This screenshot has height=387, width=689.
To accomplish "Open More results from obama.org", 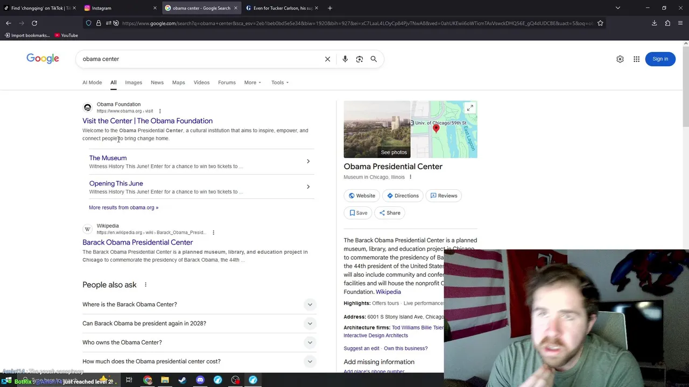I will click(123, 207).
